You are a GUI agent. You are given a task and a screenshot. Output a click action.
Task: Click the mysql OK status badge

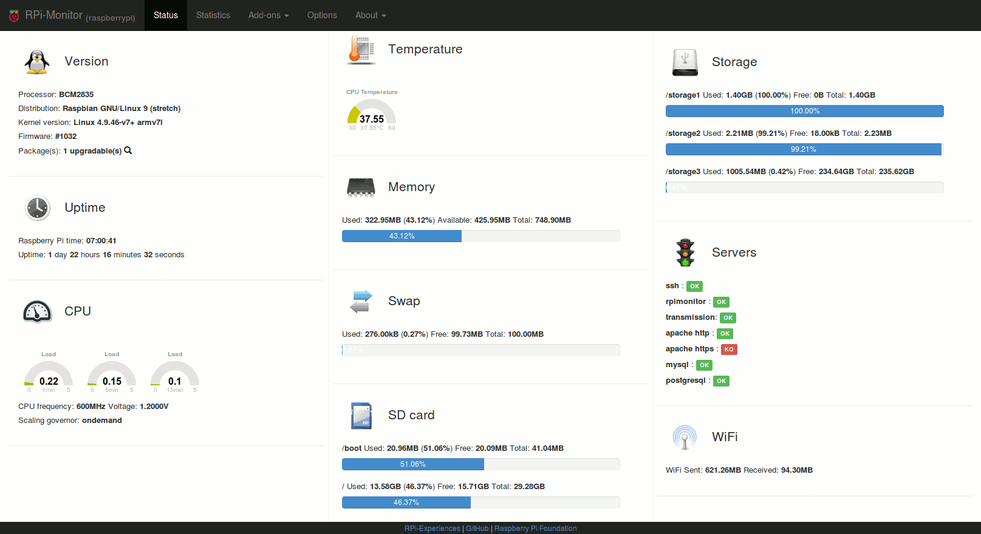pyautogui.click(x=704, y=365)
